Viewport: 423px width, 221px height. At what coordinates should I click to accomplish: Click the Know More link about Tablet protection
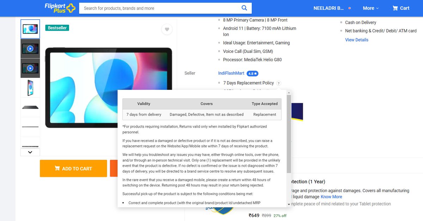pyautogui.click(x=331, y=197)
